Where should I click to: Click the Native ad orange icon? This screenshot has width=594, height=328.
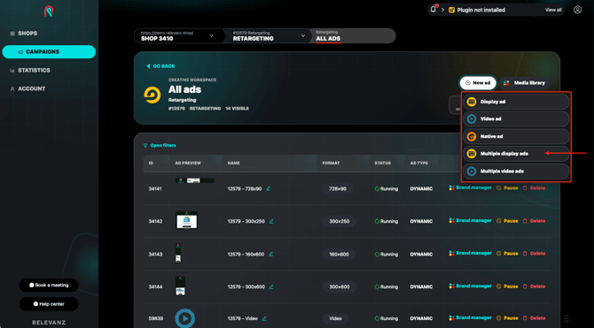click(x=472, y=136)
